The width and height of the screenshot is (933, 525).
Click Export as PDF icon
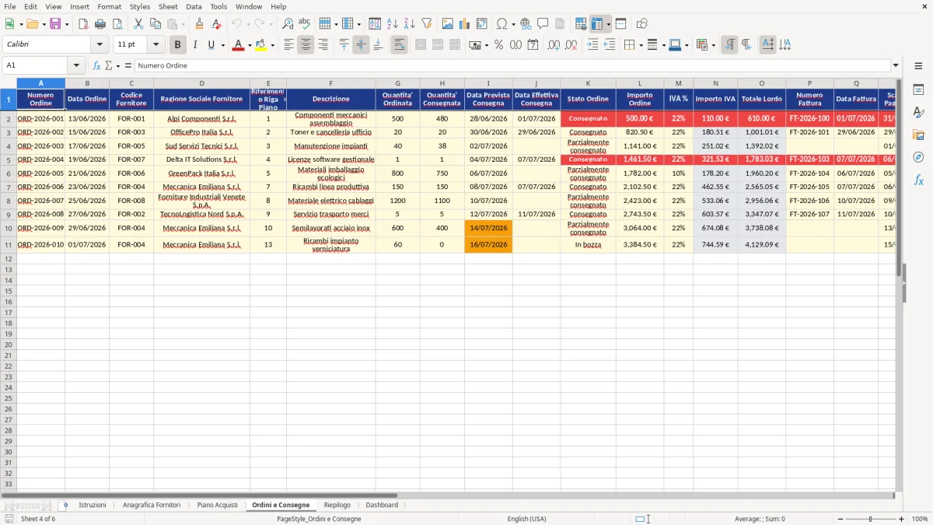[82, 24]
